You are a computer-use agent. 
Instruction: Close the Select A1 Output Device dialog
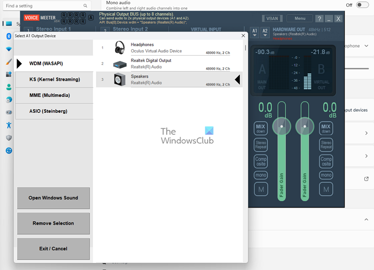tap(243, 36)
